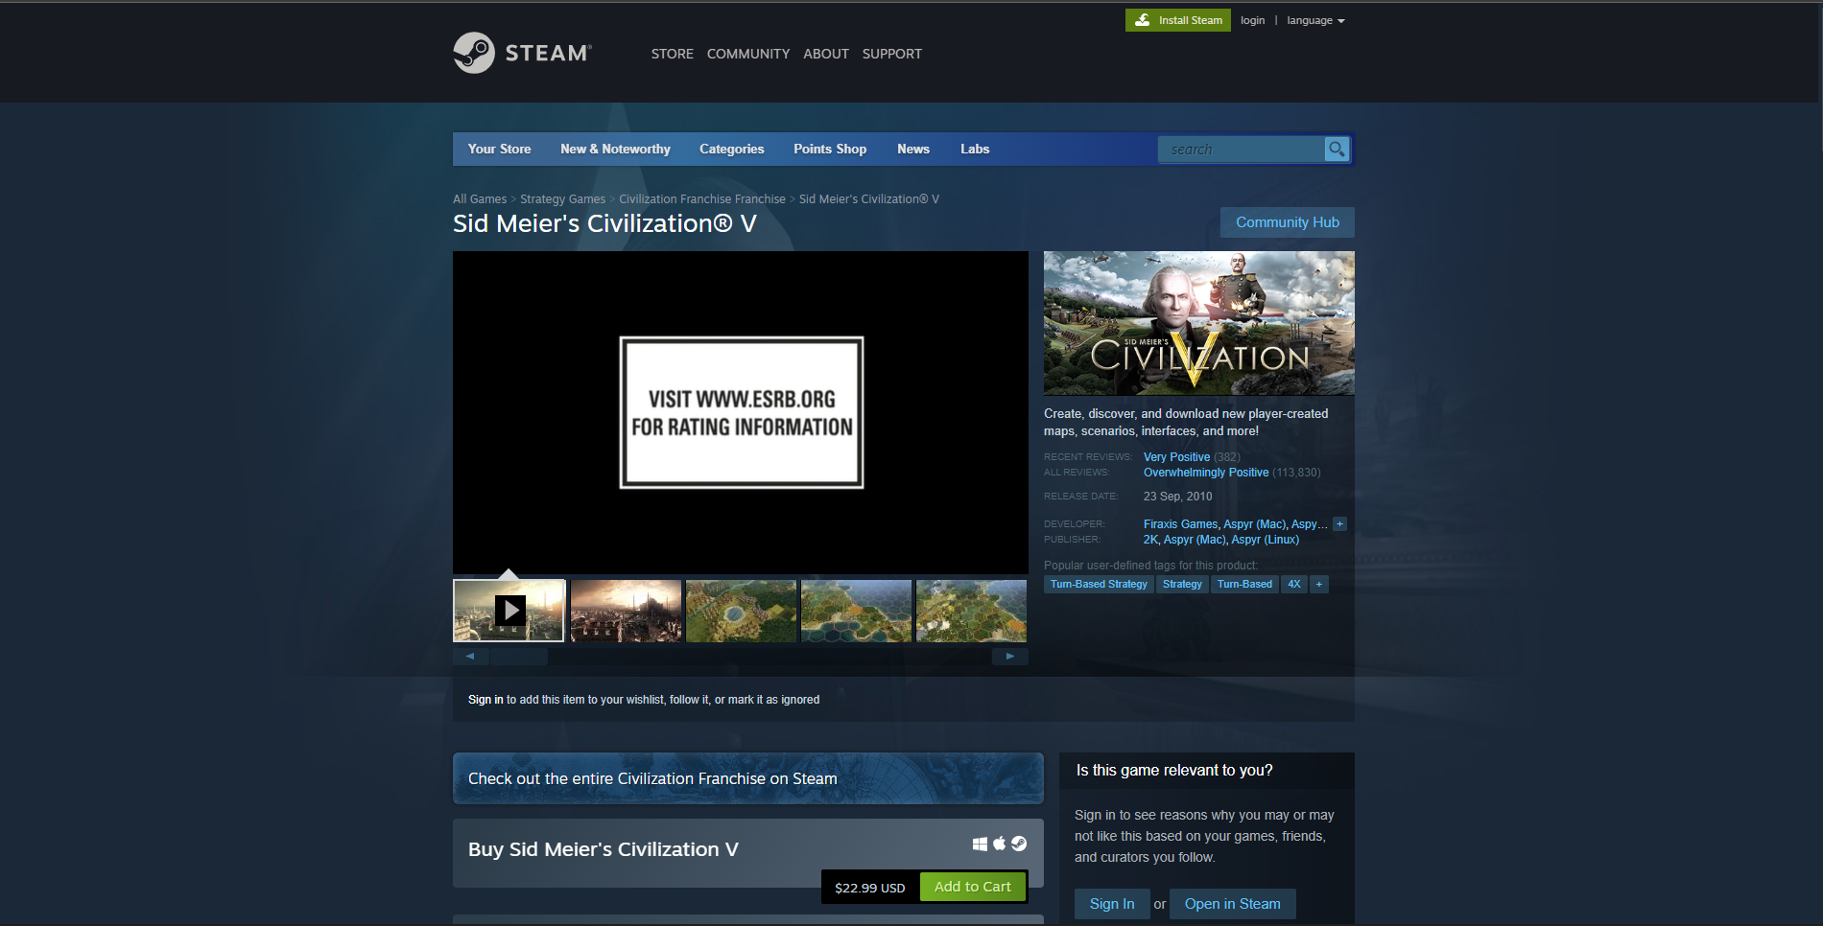
Task: Open the News tab
Action: (x=913, y=150)
